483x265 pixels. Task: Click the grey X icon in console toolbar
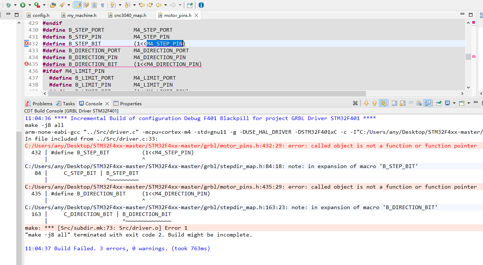(355, 103)
